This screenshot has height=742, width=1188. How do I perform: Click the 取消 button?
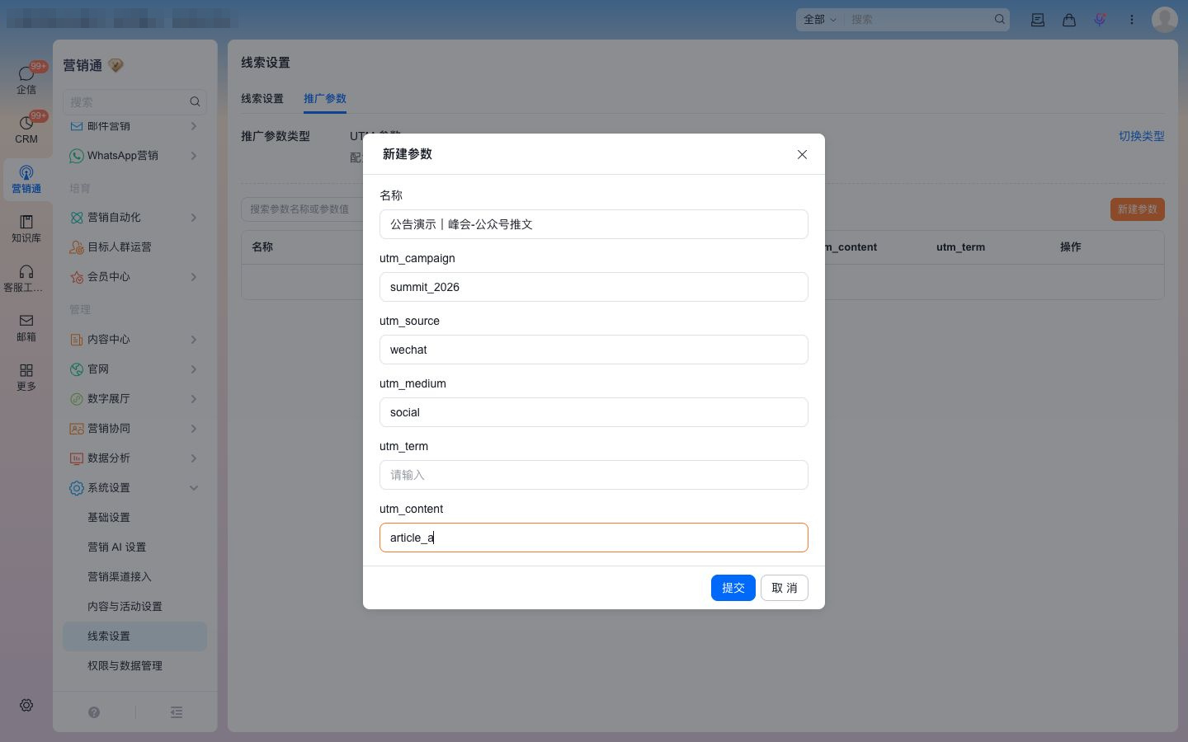[785, 588]
